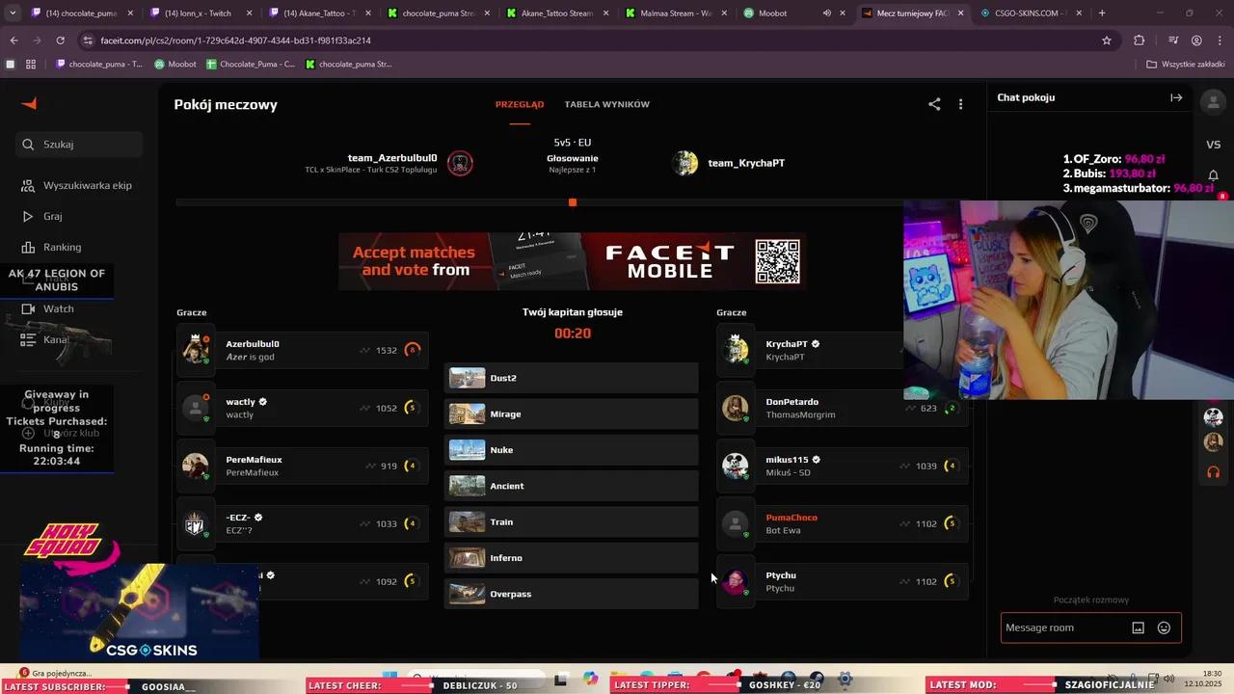1234x694 pixels.
Task: Collapse the room chat panel arrow
Action: click(x=1176, y=97)
